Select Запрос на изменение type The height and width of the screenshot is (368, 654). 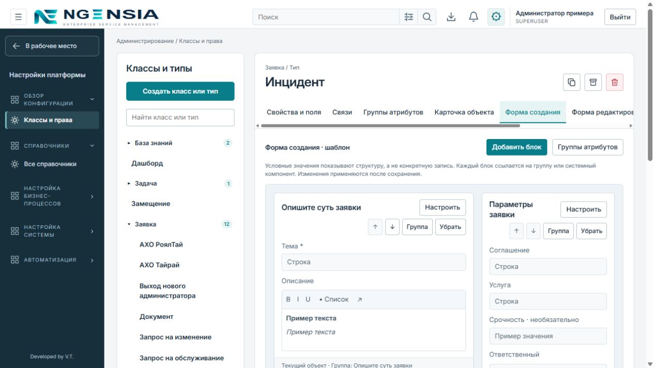pyautogui.click(x=175, y=337)
